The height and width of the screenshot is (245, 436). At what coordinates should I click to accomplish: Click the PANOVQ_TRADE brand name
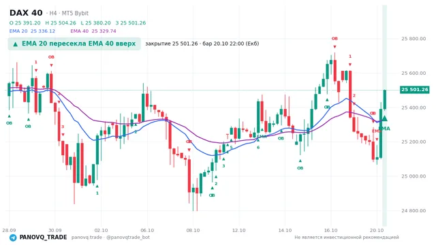[x=43, y=238]
